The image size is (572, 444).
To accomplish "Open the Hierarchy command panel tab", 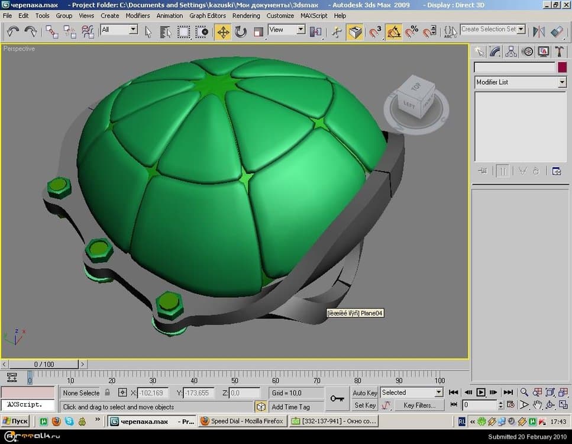I will 511,52.
